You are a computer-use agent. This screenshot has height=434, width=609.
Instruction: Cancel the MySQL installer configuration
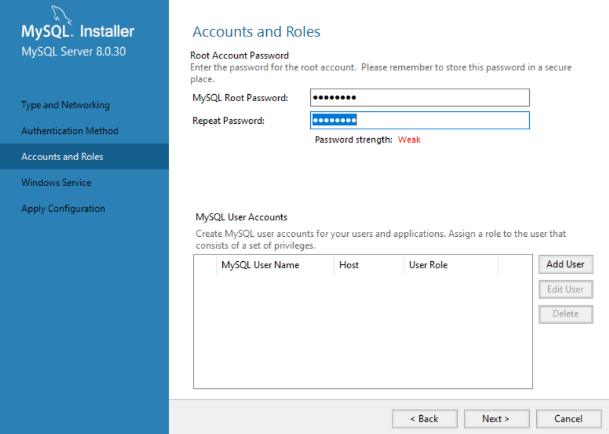[x=569, y=419]
